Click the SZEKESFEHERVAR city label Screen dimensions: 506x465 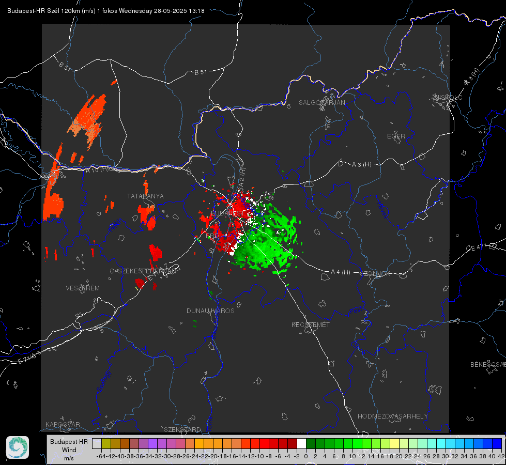coord(147,271)
